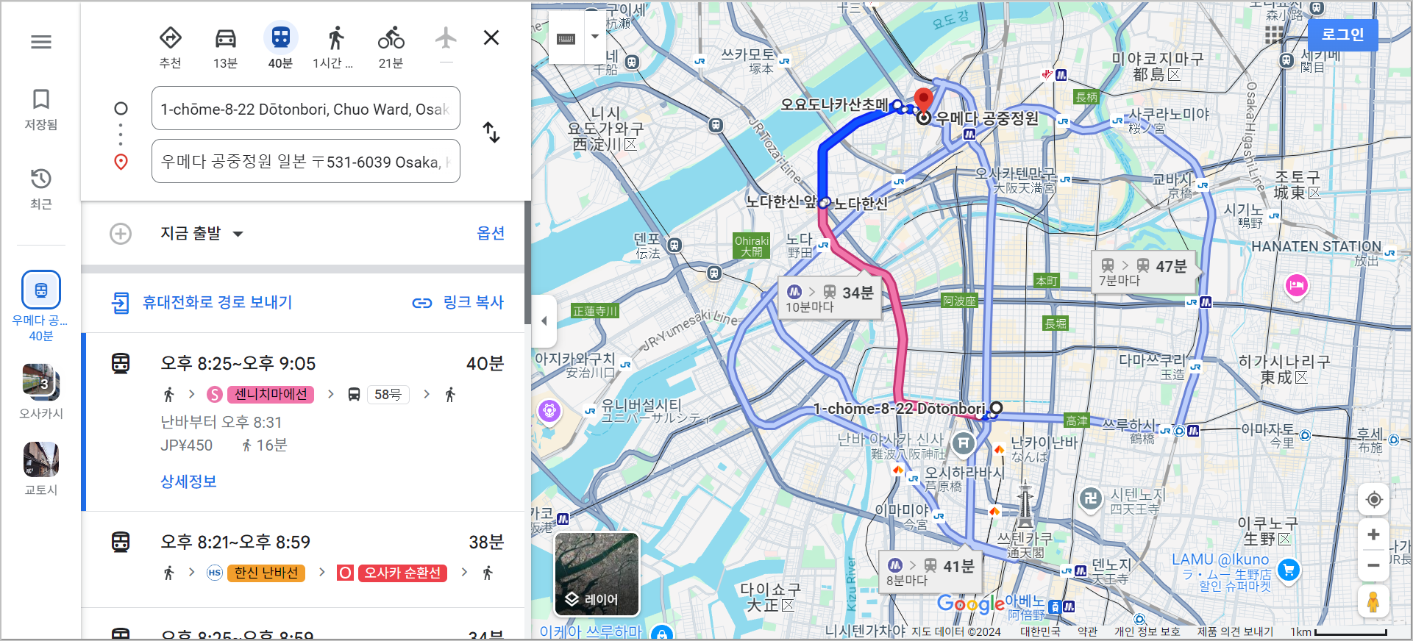Screen dimensions: 1413x641
Task: Open route 옵션 settings
Action: (x=491, y=233)
